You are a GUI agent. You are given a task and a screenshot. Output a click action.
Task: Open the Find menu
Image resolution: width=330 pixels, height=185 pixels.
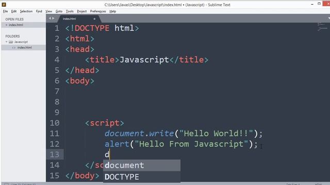39,11
